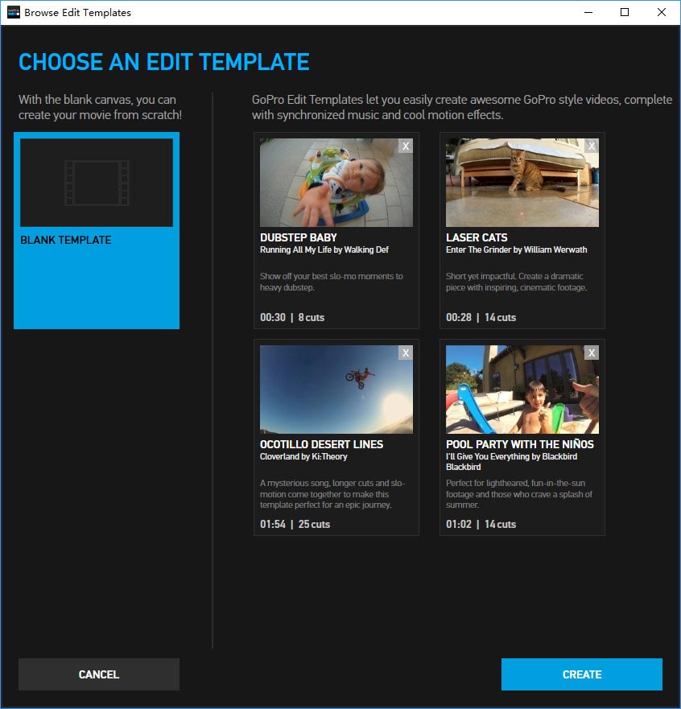This screenshot has height=709, width=681.
Task: Click 'A mysterious song, longer cuts' description
Action: [x=332, y=494]
